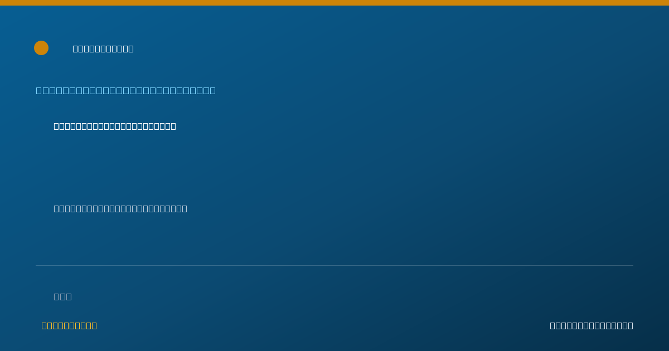Click the white footer text at right
The width and height of the screenshot is (669, 351).
pyautogui.click(x=592, y=325)
